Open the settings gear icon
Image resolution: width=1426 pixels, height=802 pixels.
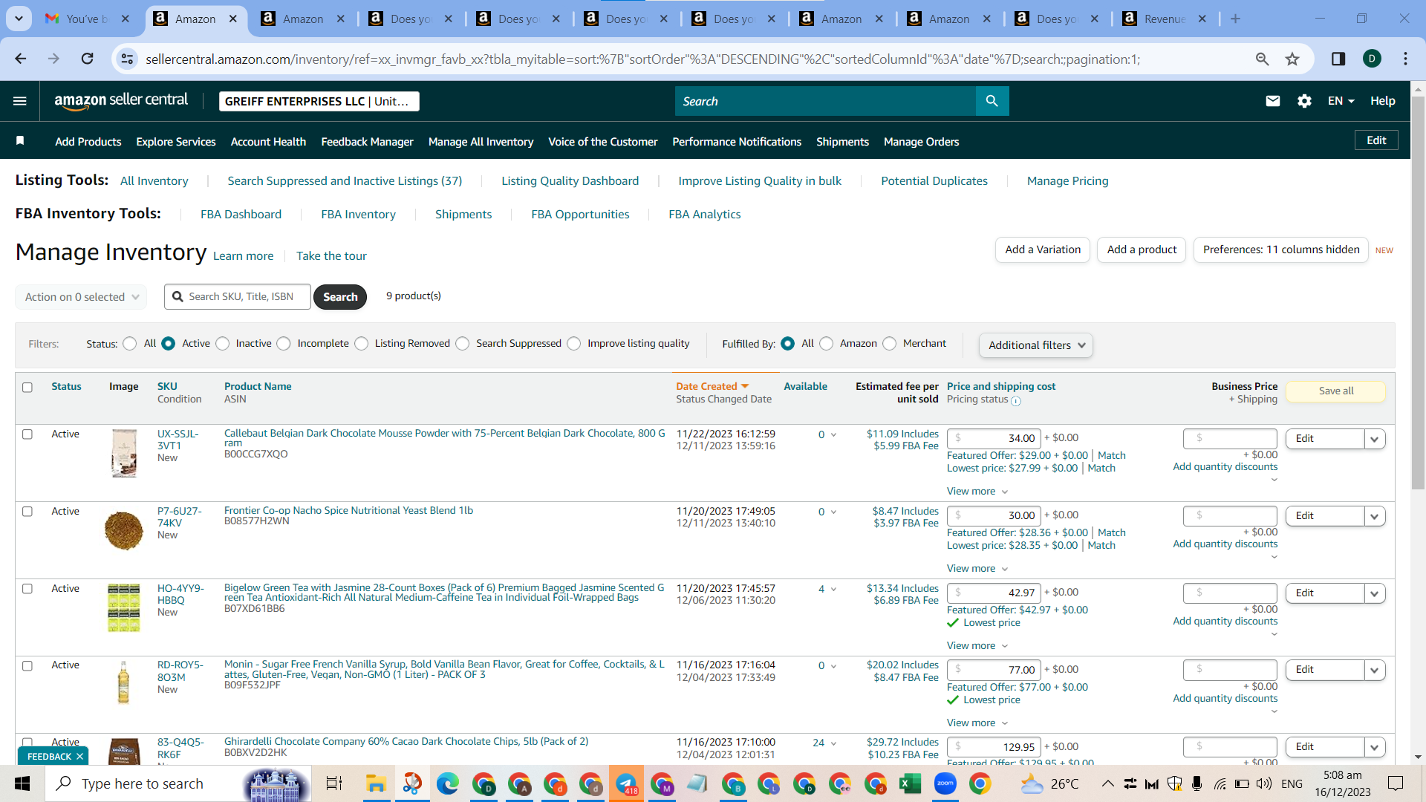pyautogui.click(x=1304, y=101)
